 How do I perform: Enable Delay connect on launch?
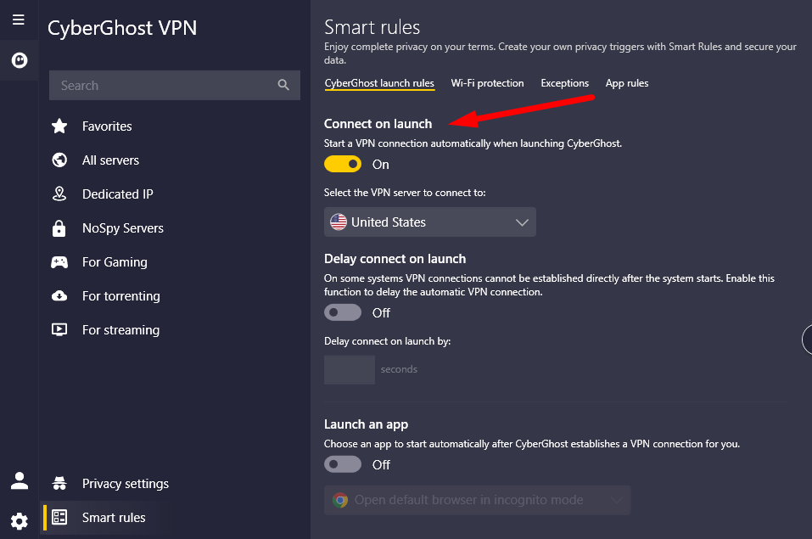tap(343, 312)
